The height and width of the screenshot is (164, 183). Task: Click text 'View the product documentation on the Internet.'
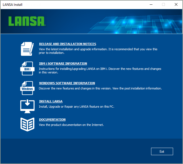click(71, 125)
